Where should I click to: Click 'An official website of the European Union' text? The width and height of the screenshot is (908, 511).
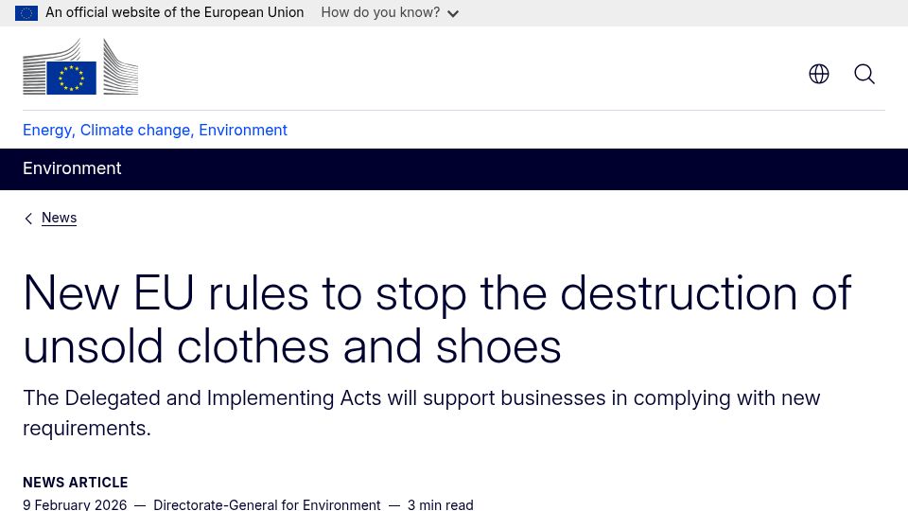click(x=174, y=12)
